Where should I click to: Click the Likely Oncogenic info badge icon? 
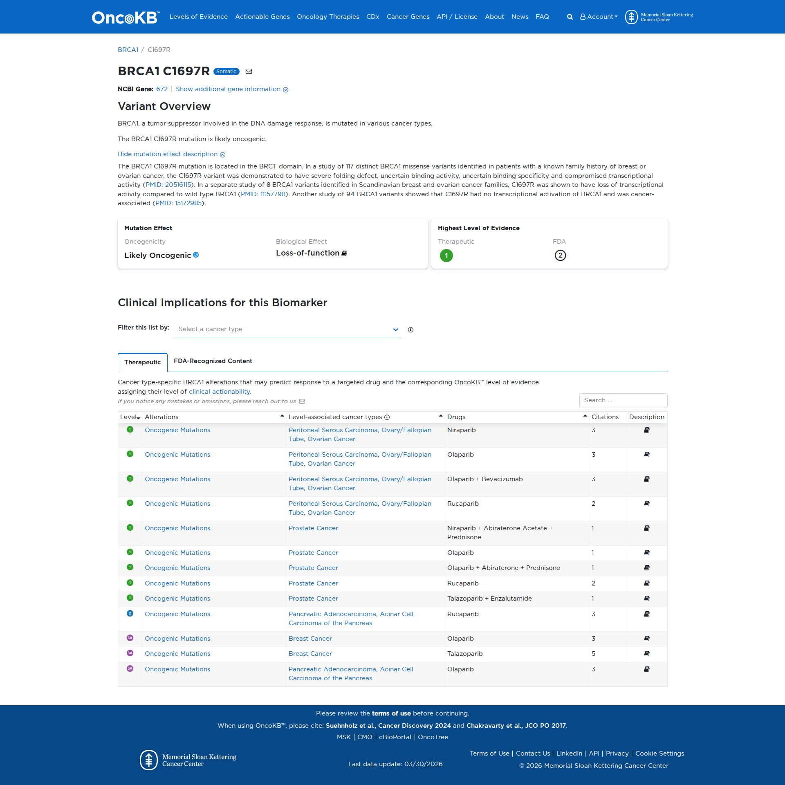point(196,255)
